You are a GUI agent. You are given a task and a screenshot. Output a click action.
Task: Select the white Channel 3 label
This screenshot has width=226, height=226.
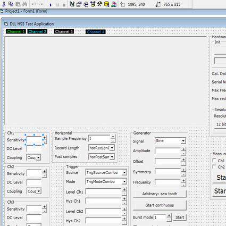pos(64,31)
